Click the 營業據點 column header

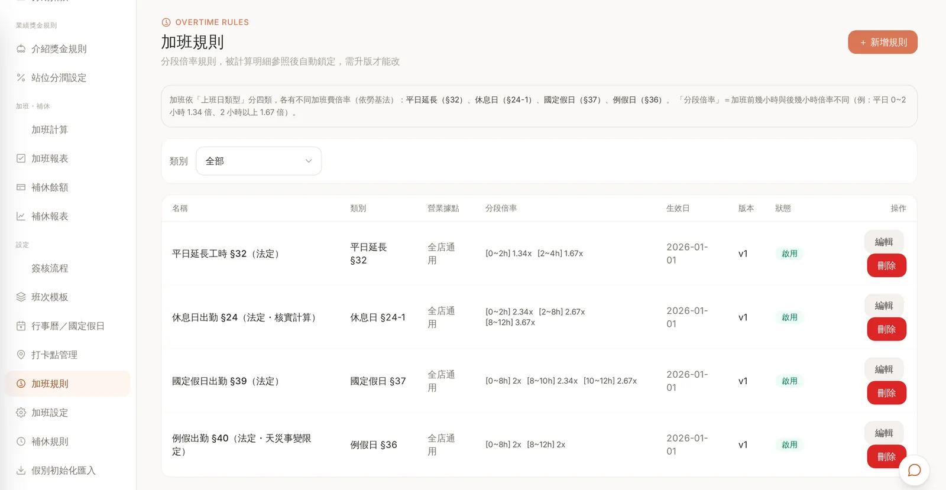[x=443, y=209]
